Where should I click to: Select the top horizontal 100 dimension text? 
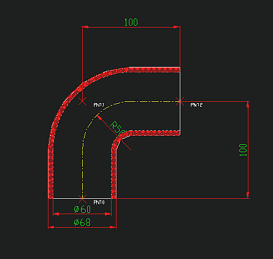point(131,22)
